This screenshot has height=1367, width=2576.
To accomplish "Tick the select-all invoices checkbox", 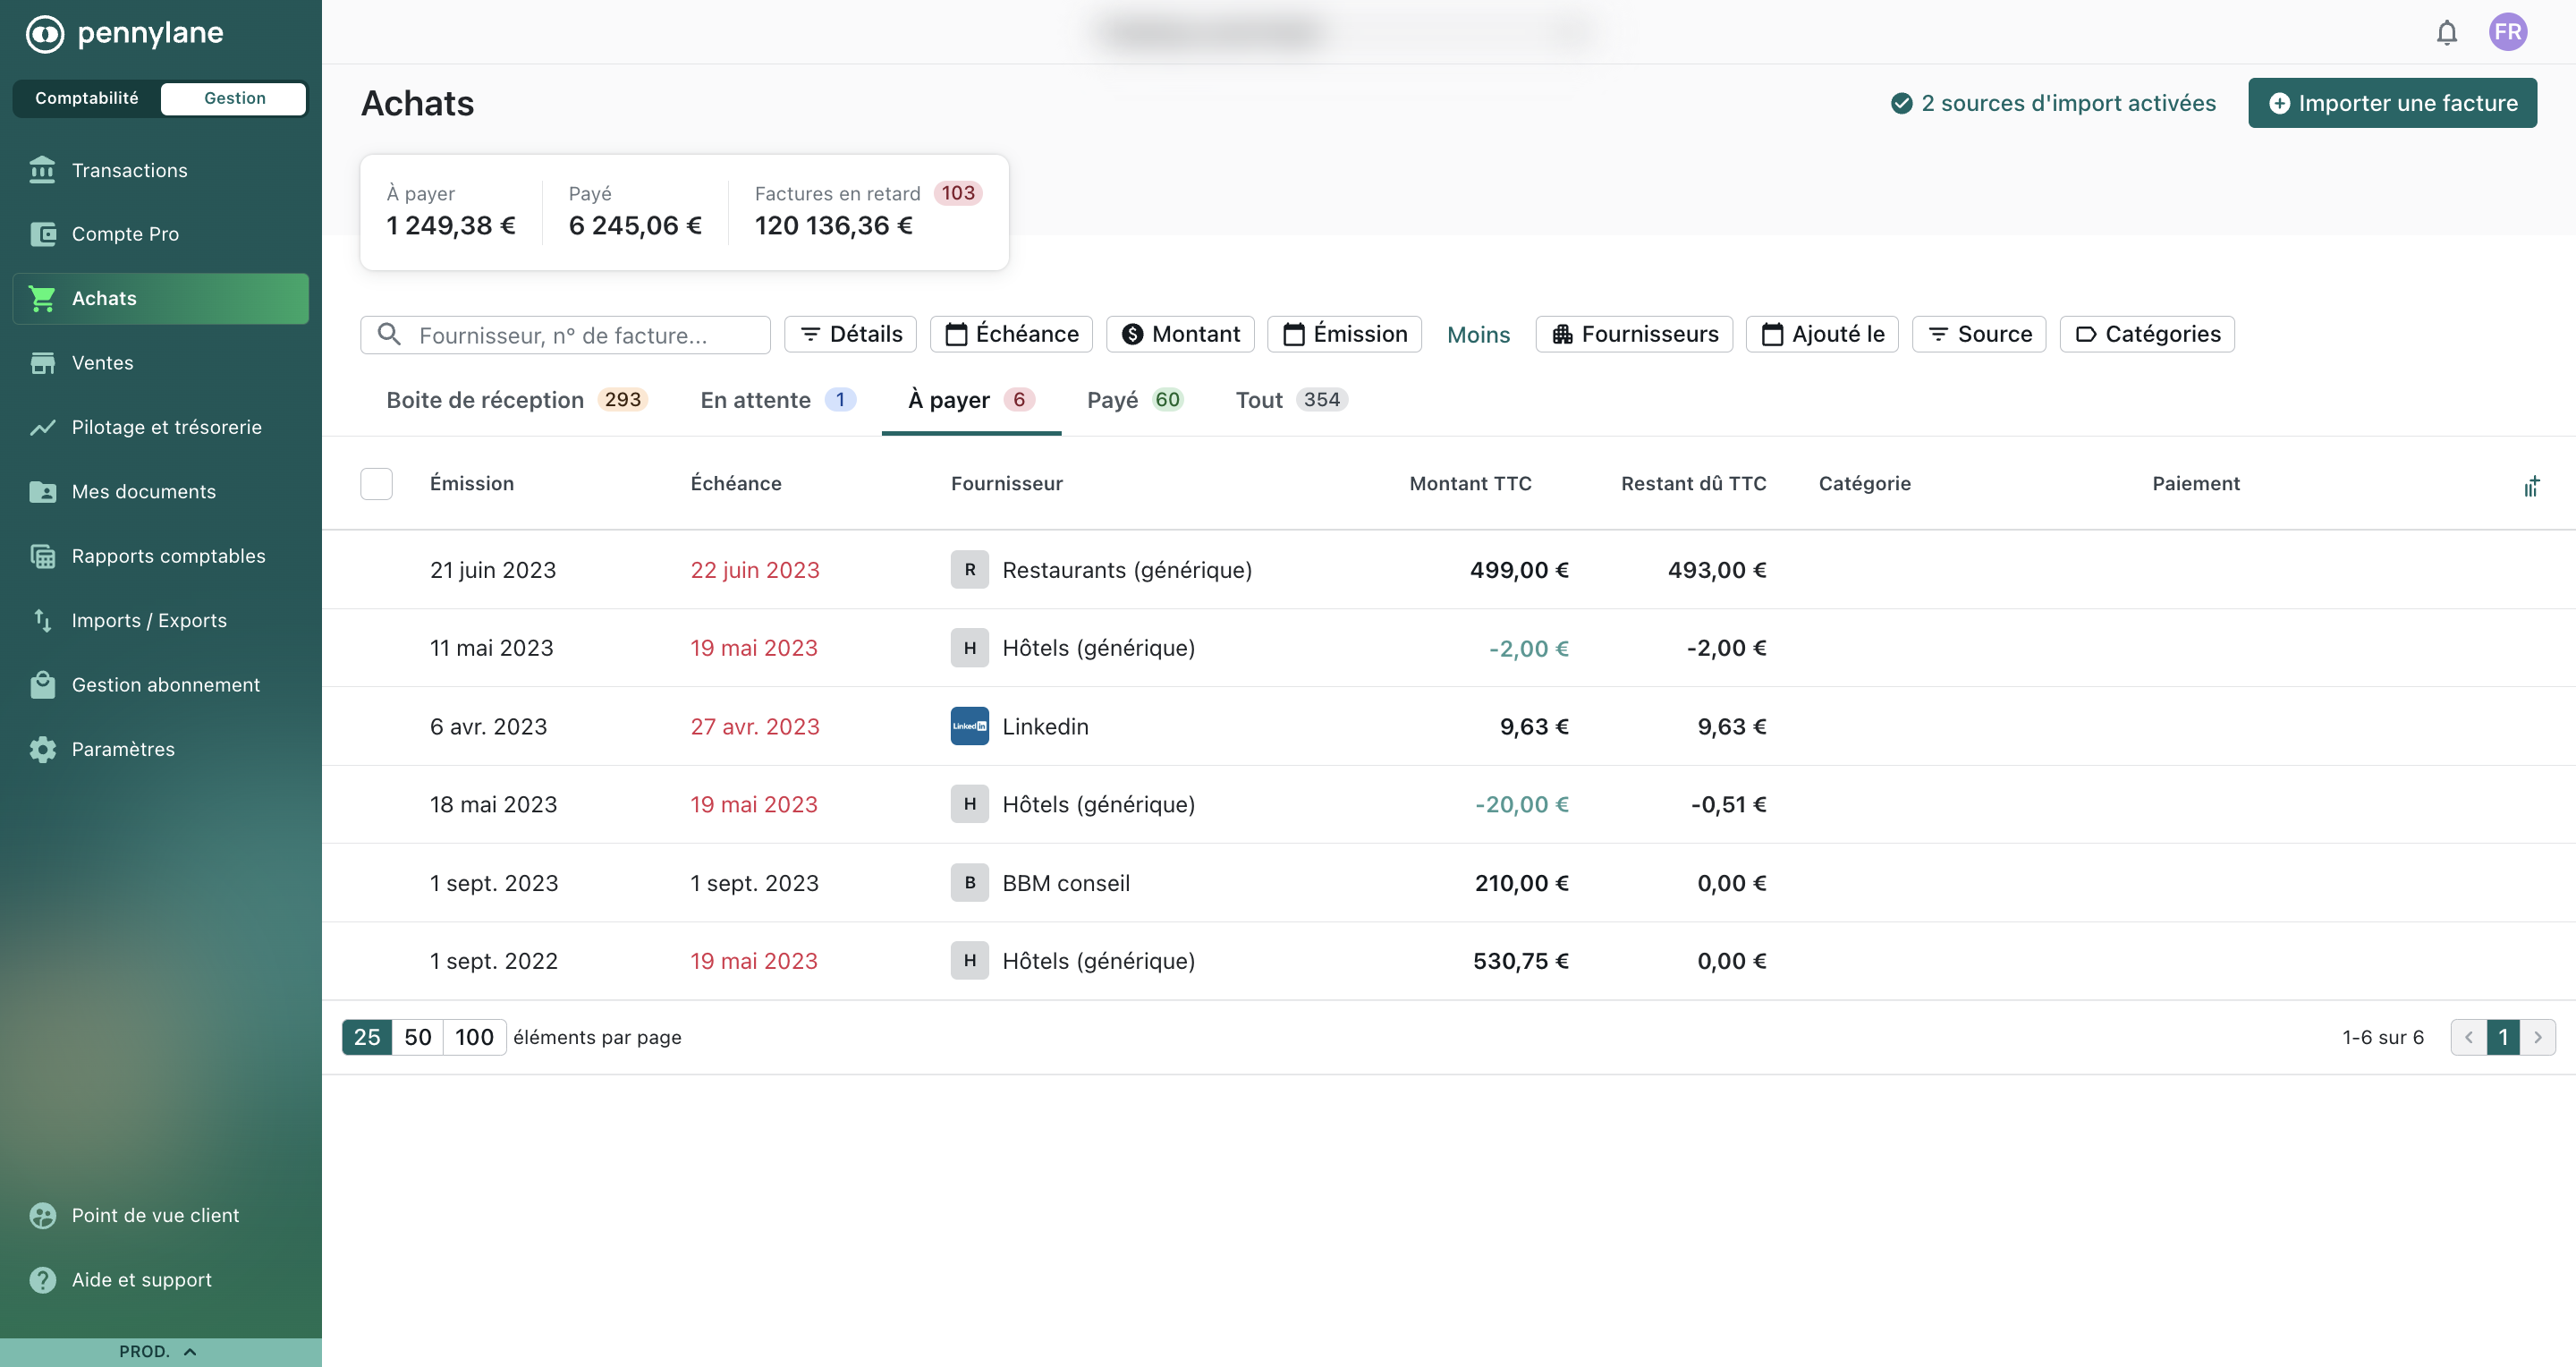I will pyautogui.click(x=376, y=484).
